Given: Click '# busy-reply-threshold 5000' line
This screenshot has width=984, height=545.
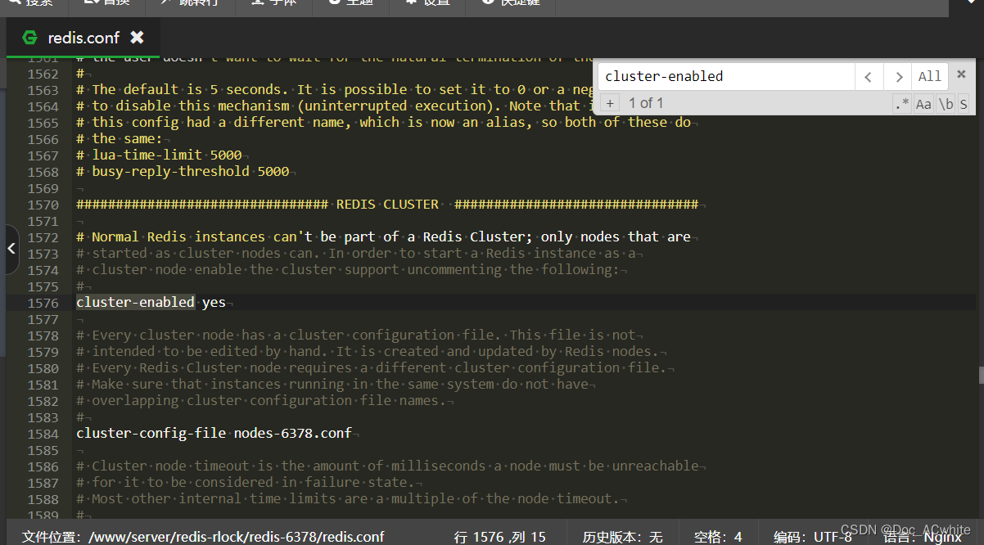Looking at the screenshot, I should (183, 172).
